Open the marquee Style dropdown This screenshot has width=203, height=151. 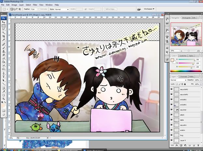click(62, 9)
